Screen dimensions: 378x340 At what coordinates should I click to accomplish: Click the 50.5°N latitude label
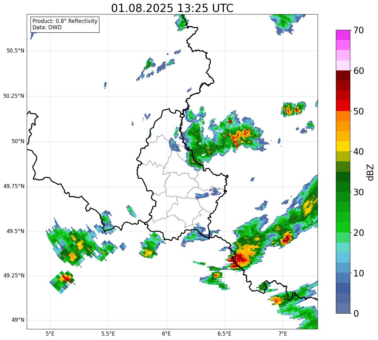16,51
